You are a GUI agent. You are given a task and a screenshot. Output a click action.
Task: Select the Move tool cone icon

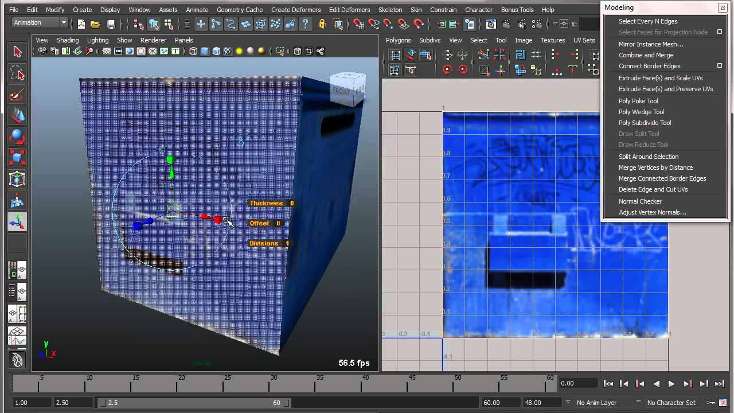[x=17, y=116]
